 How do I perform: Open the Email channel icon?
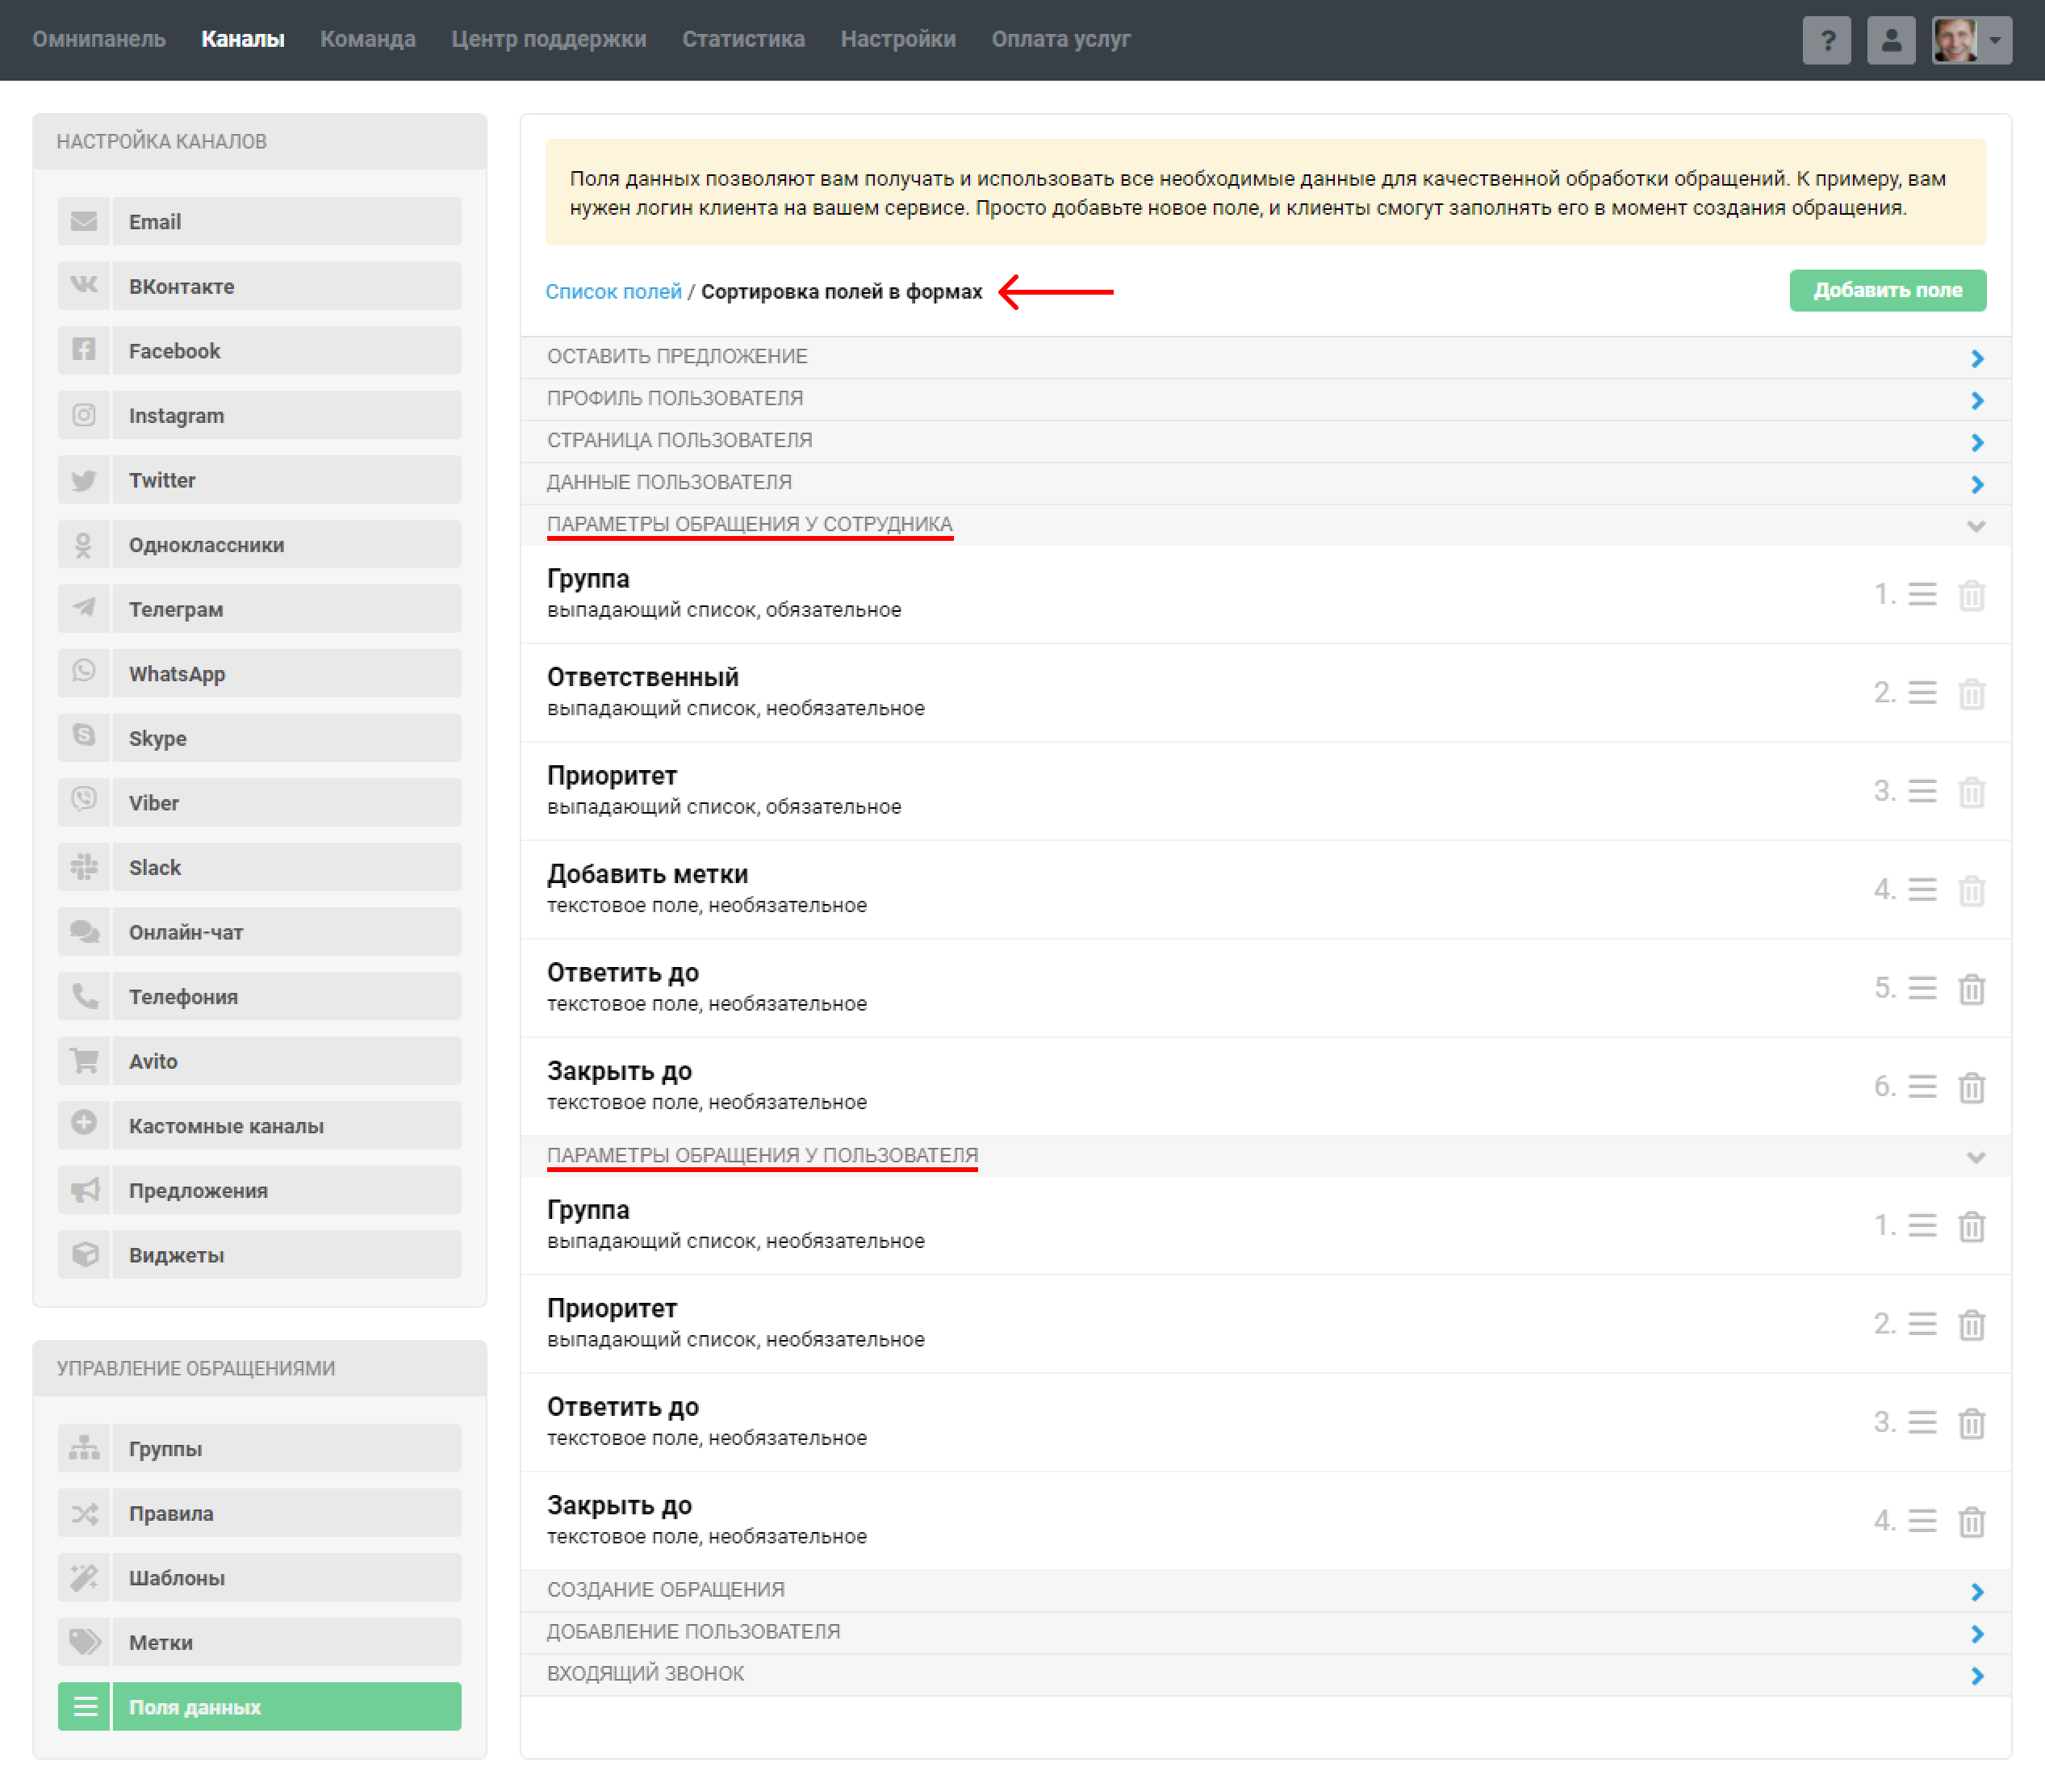[84, 221]
